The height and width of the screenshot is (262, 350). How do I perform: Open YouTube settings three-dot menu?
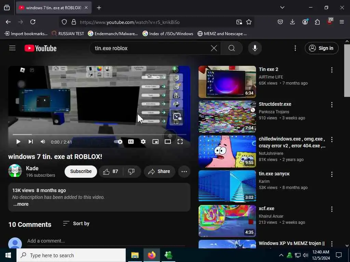(x=295, y=48)
